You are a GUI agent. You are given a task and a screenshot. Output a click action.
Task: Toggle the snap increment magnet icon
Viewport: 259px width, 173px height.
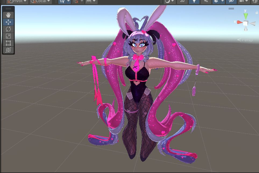click(76, 1)
